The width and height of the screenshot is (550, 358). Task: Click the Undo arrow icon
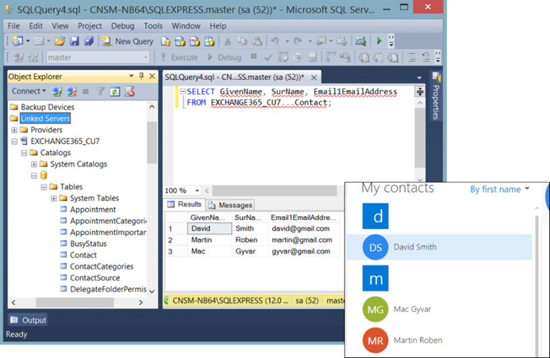click(275, 41)
